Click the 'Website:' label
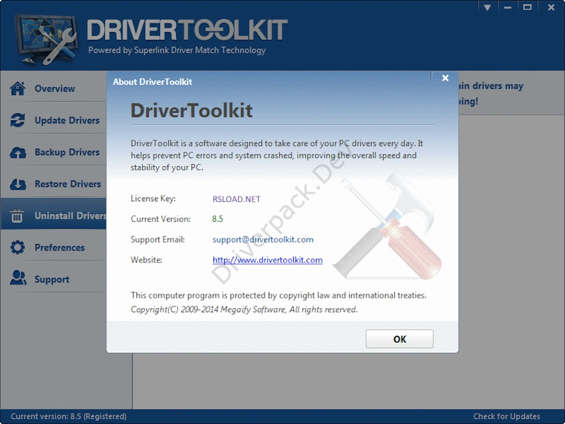This screenshot has width=565, height=424. (146, 260)
